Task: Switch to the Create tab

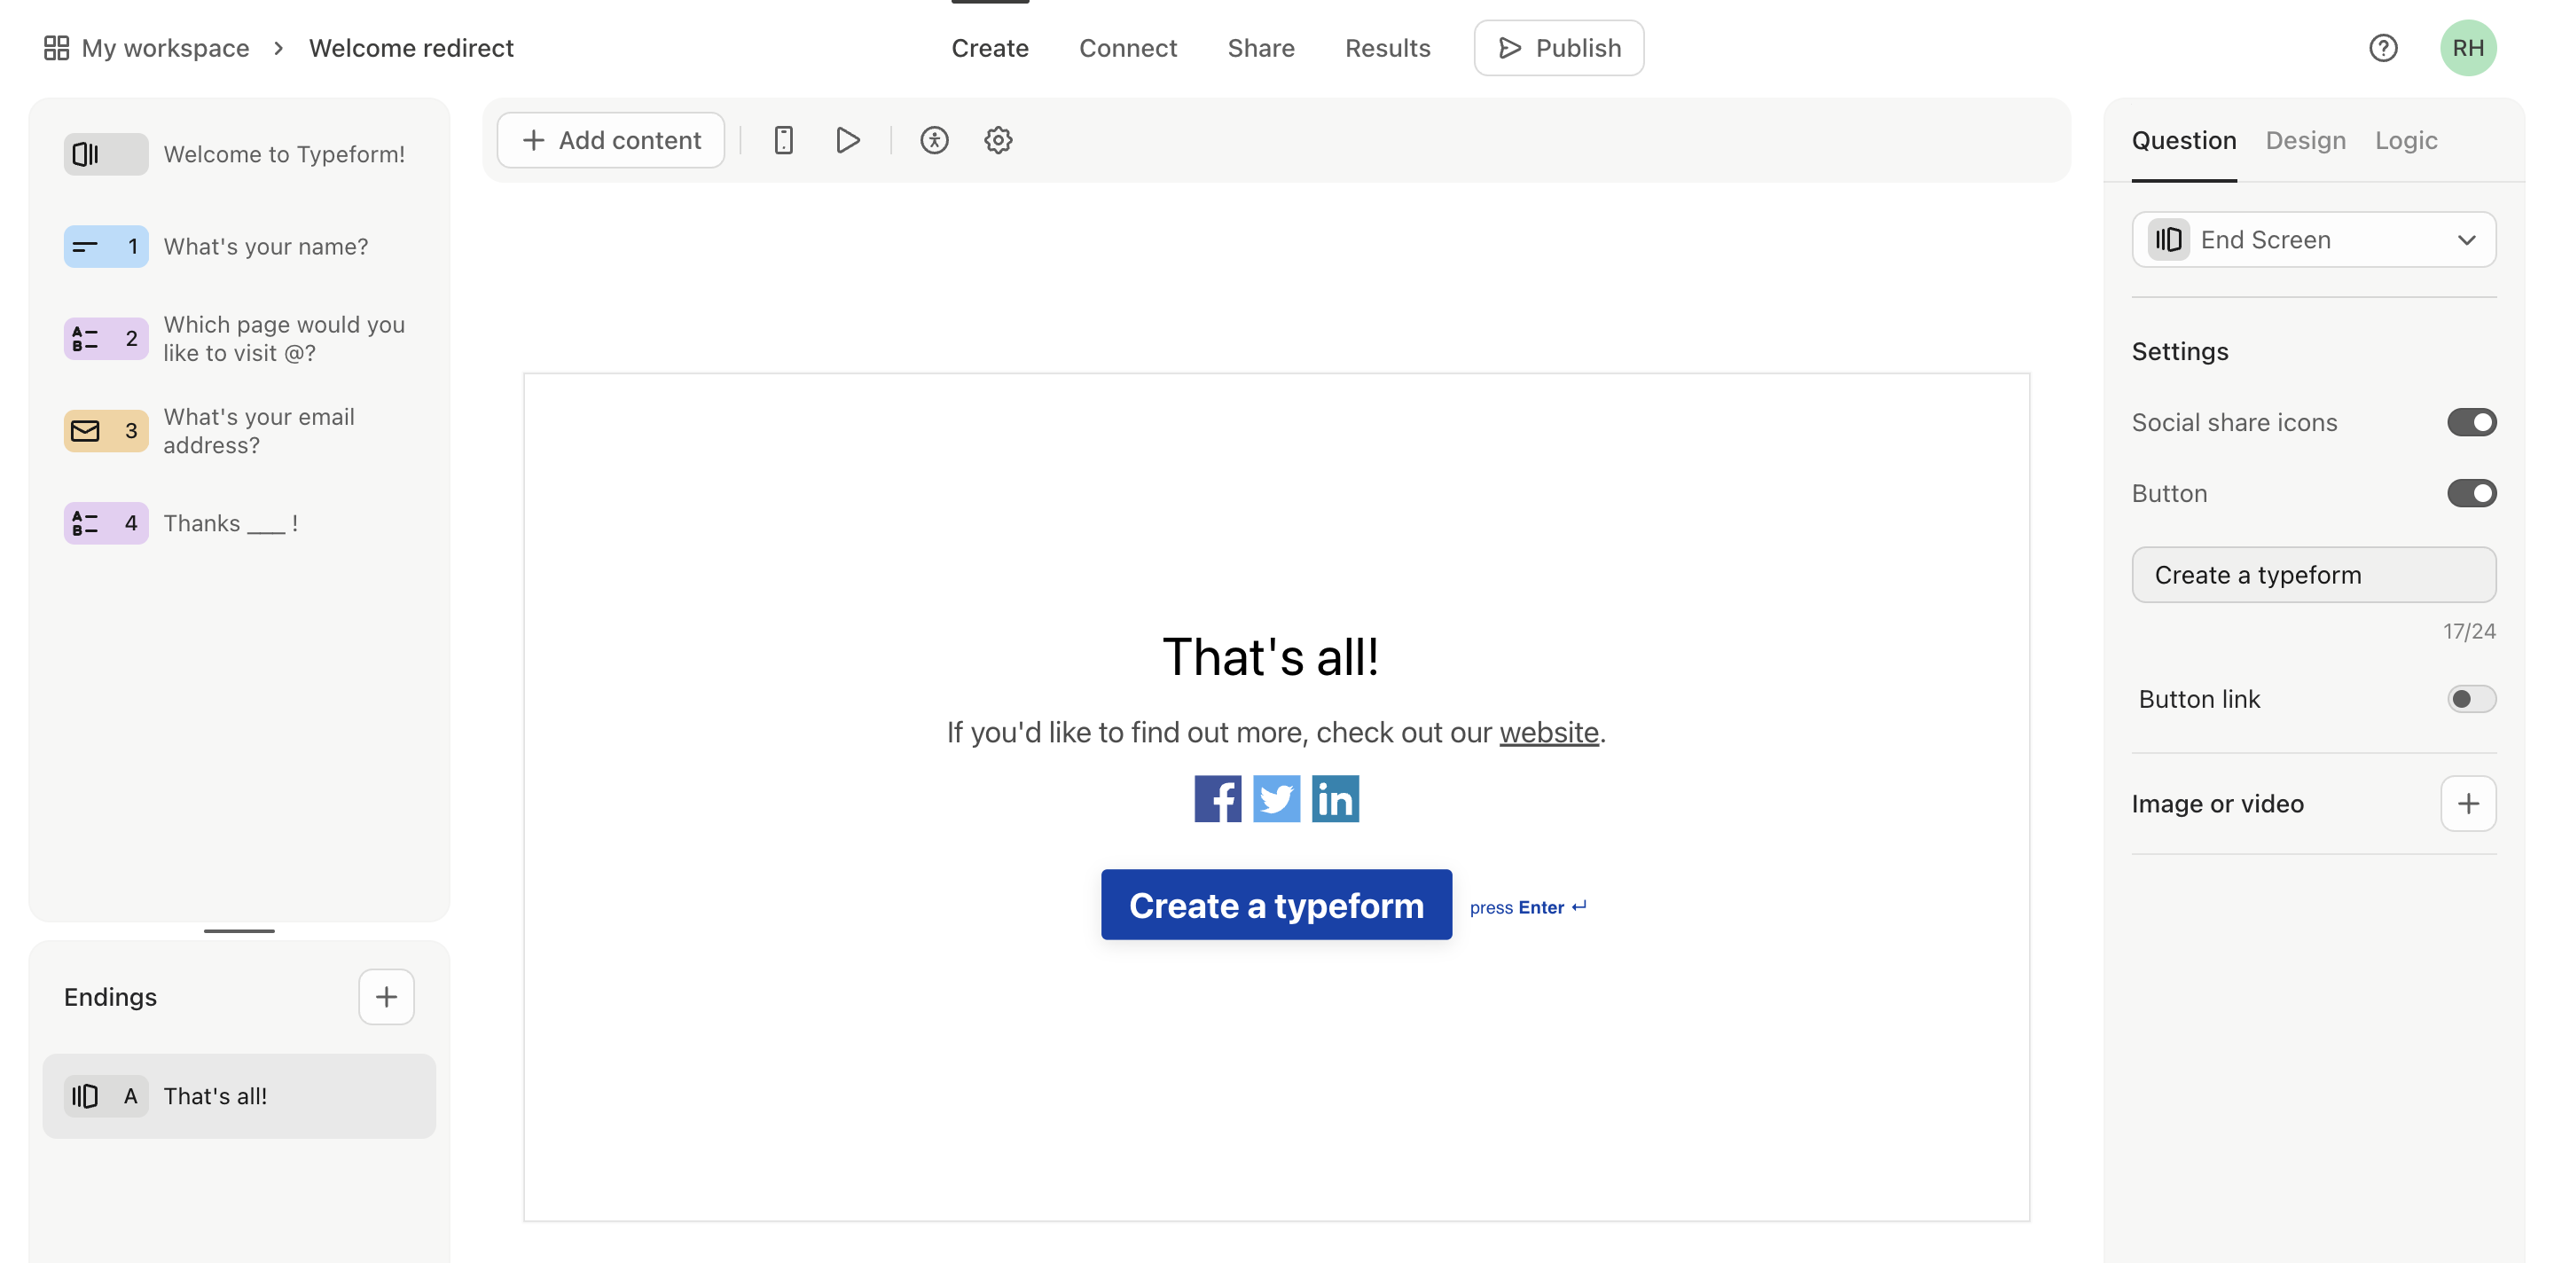Action: click(990, 48)
